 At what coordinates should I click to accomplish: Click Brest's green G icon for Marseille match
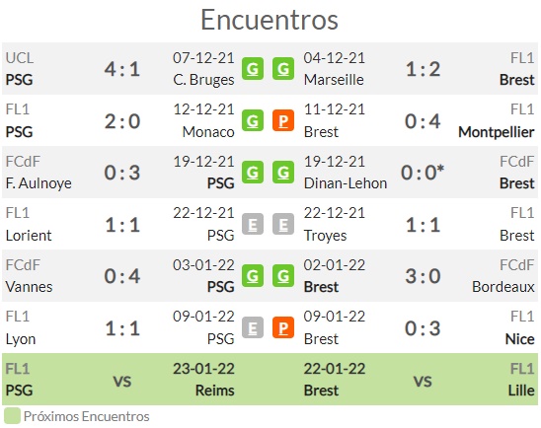(283, 69)
